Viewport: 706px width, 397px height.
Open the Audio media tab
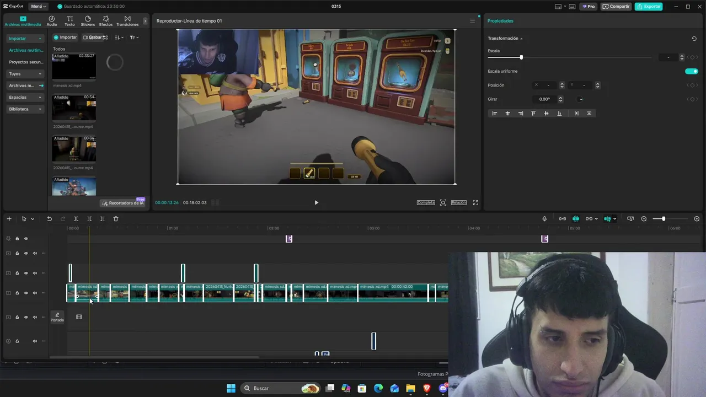[51, 21]
